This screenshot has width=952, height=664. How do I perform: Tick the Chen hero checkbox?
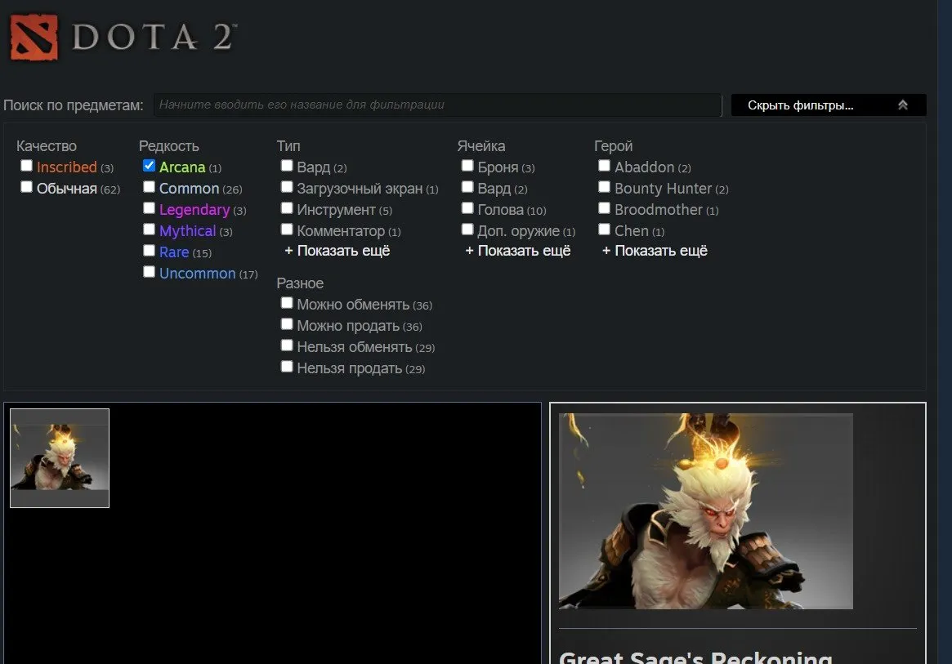pyautogui.click(x=604, y=230)
